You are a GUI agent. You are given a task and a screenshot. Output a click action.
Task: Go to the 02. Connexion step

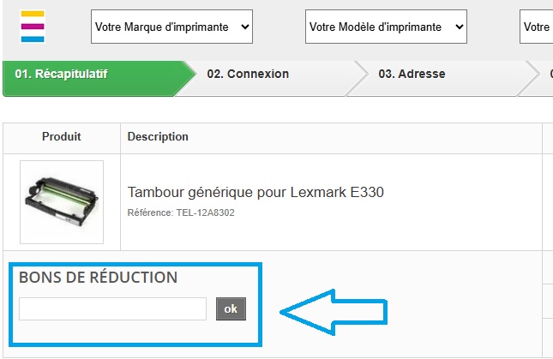(248, 75)
